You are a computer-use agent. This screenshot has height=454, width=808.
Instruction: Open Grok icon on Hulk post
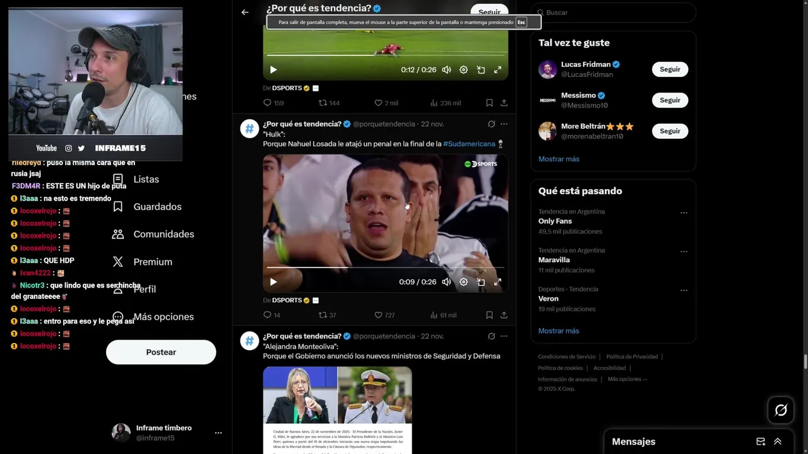pyautogui.click(x=491, y=124)
